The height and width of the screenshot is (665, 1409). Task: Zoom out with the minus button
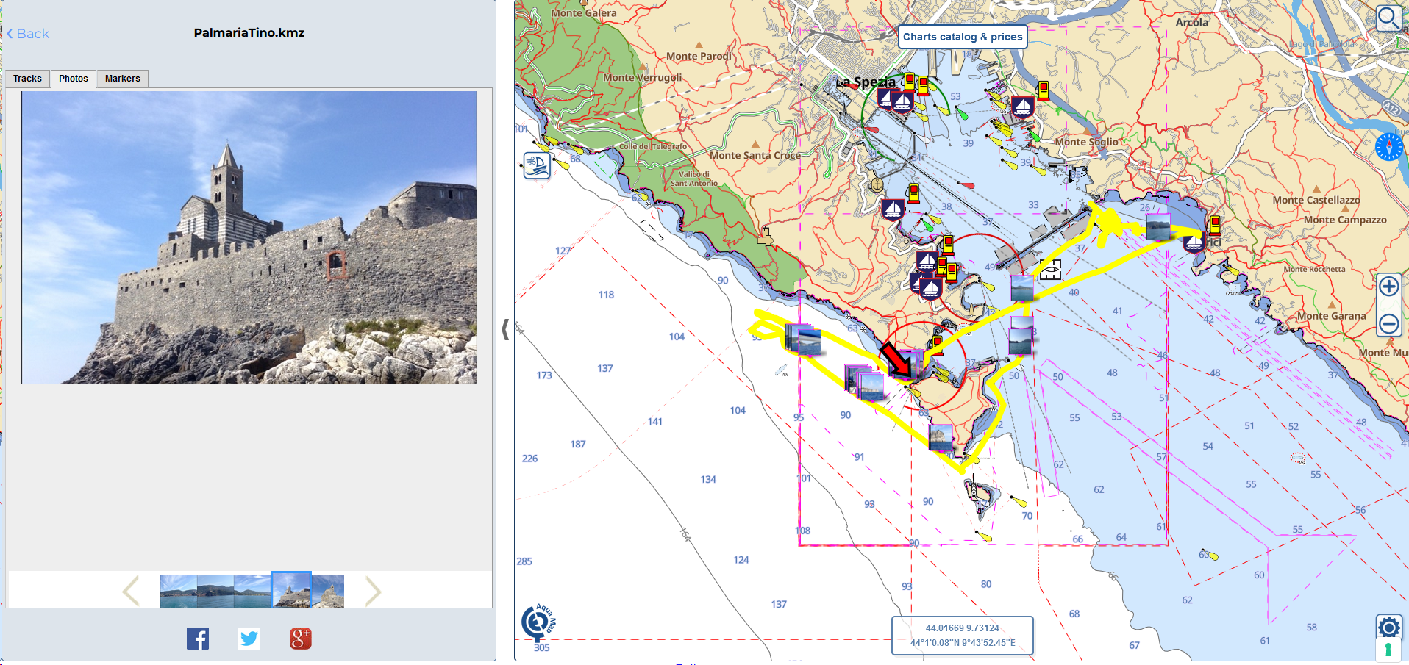[x=1388, y=323]
